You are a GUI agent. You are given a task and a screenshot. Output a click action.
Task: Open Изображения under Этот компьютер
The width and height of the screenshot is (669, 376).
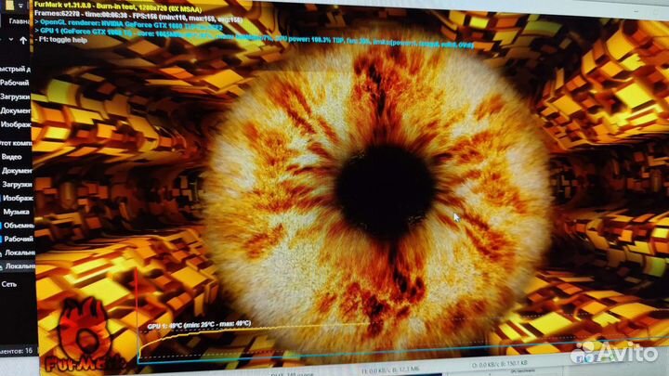pyautogui.click(x=18, y=198)
